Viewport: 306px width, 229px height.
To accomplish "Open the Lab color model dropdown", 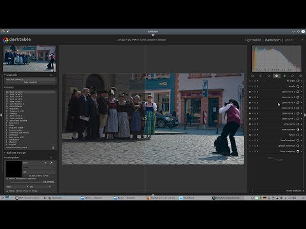I will [39, 172].
